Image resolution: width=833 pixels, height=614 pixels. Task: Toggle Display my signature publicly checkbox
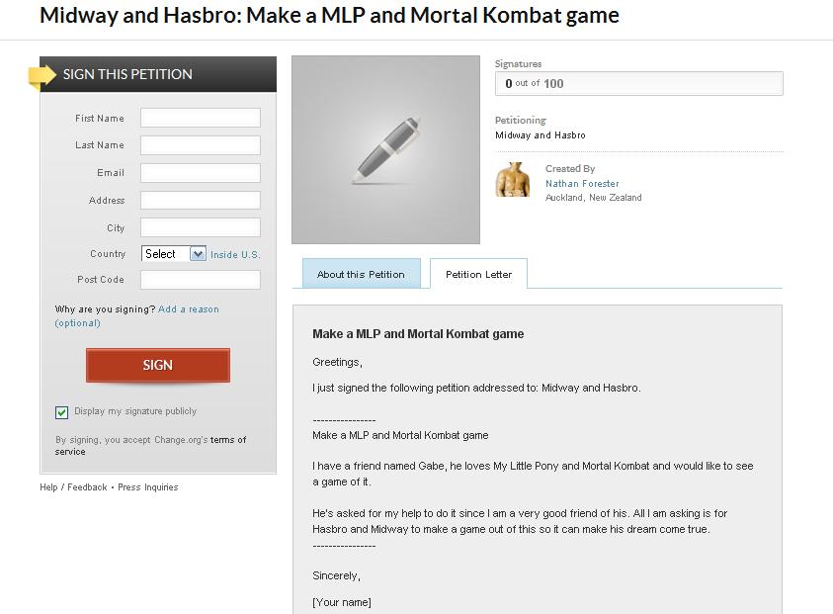point(62,412)
